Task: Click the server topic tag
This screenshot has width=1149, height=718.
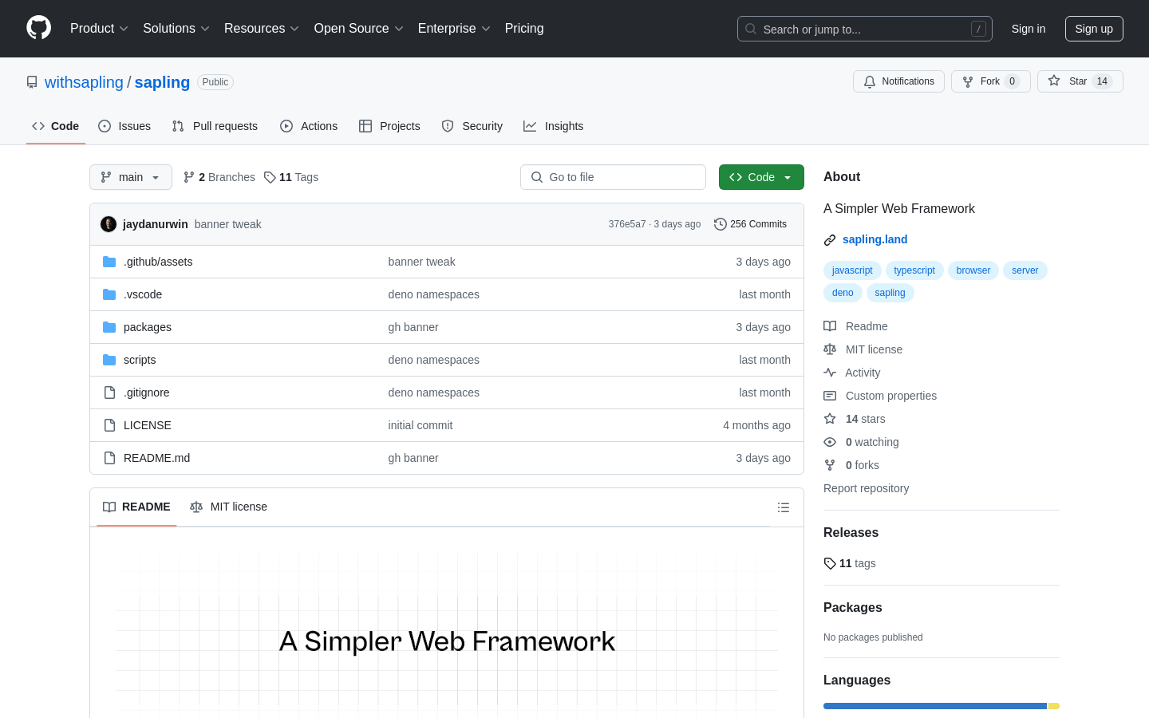Action: 1025,270
